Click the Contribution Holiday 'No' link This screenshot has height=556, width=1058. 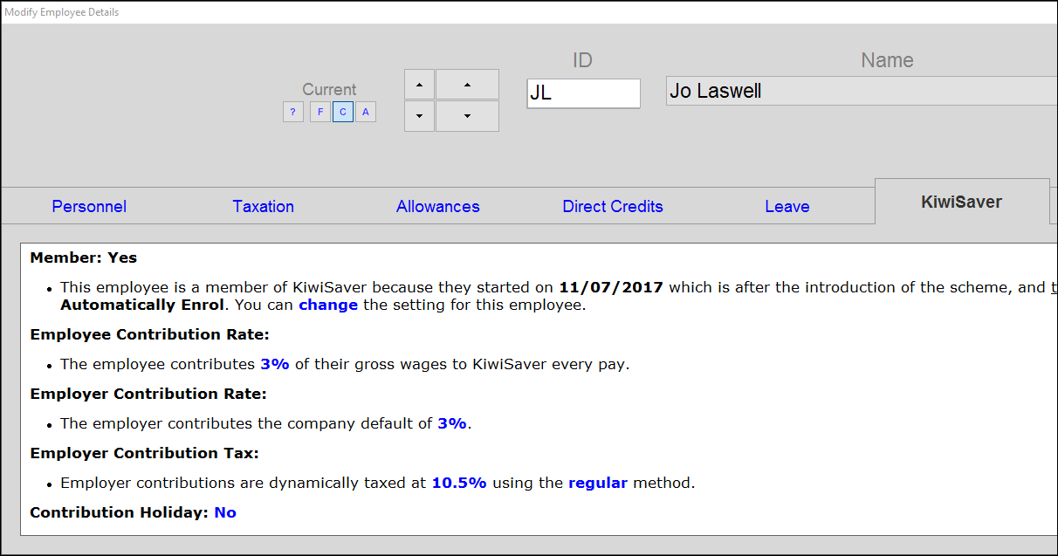point(225,513)
